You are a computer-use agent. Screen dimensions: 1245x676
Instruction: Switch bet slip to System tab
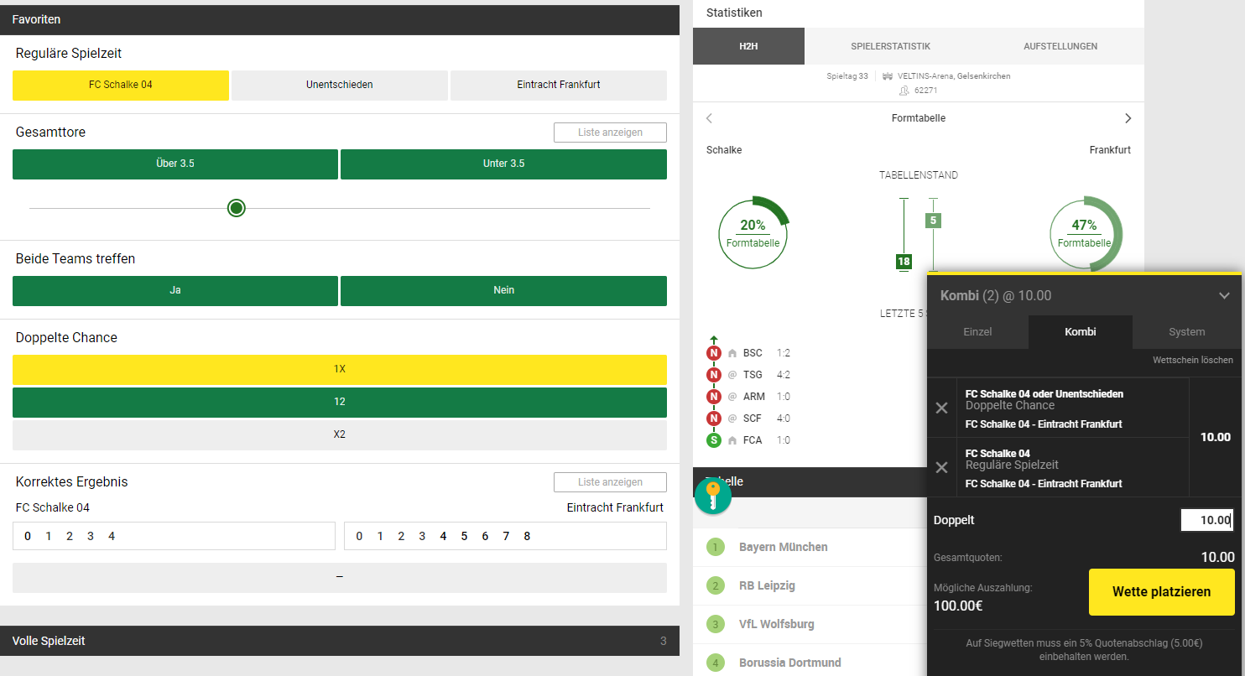pos(1186,332)
